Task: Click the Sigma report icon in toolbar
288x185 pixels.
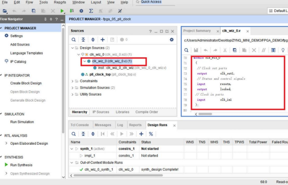Action: [x=91, y=11]
